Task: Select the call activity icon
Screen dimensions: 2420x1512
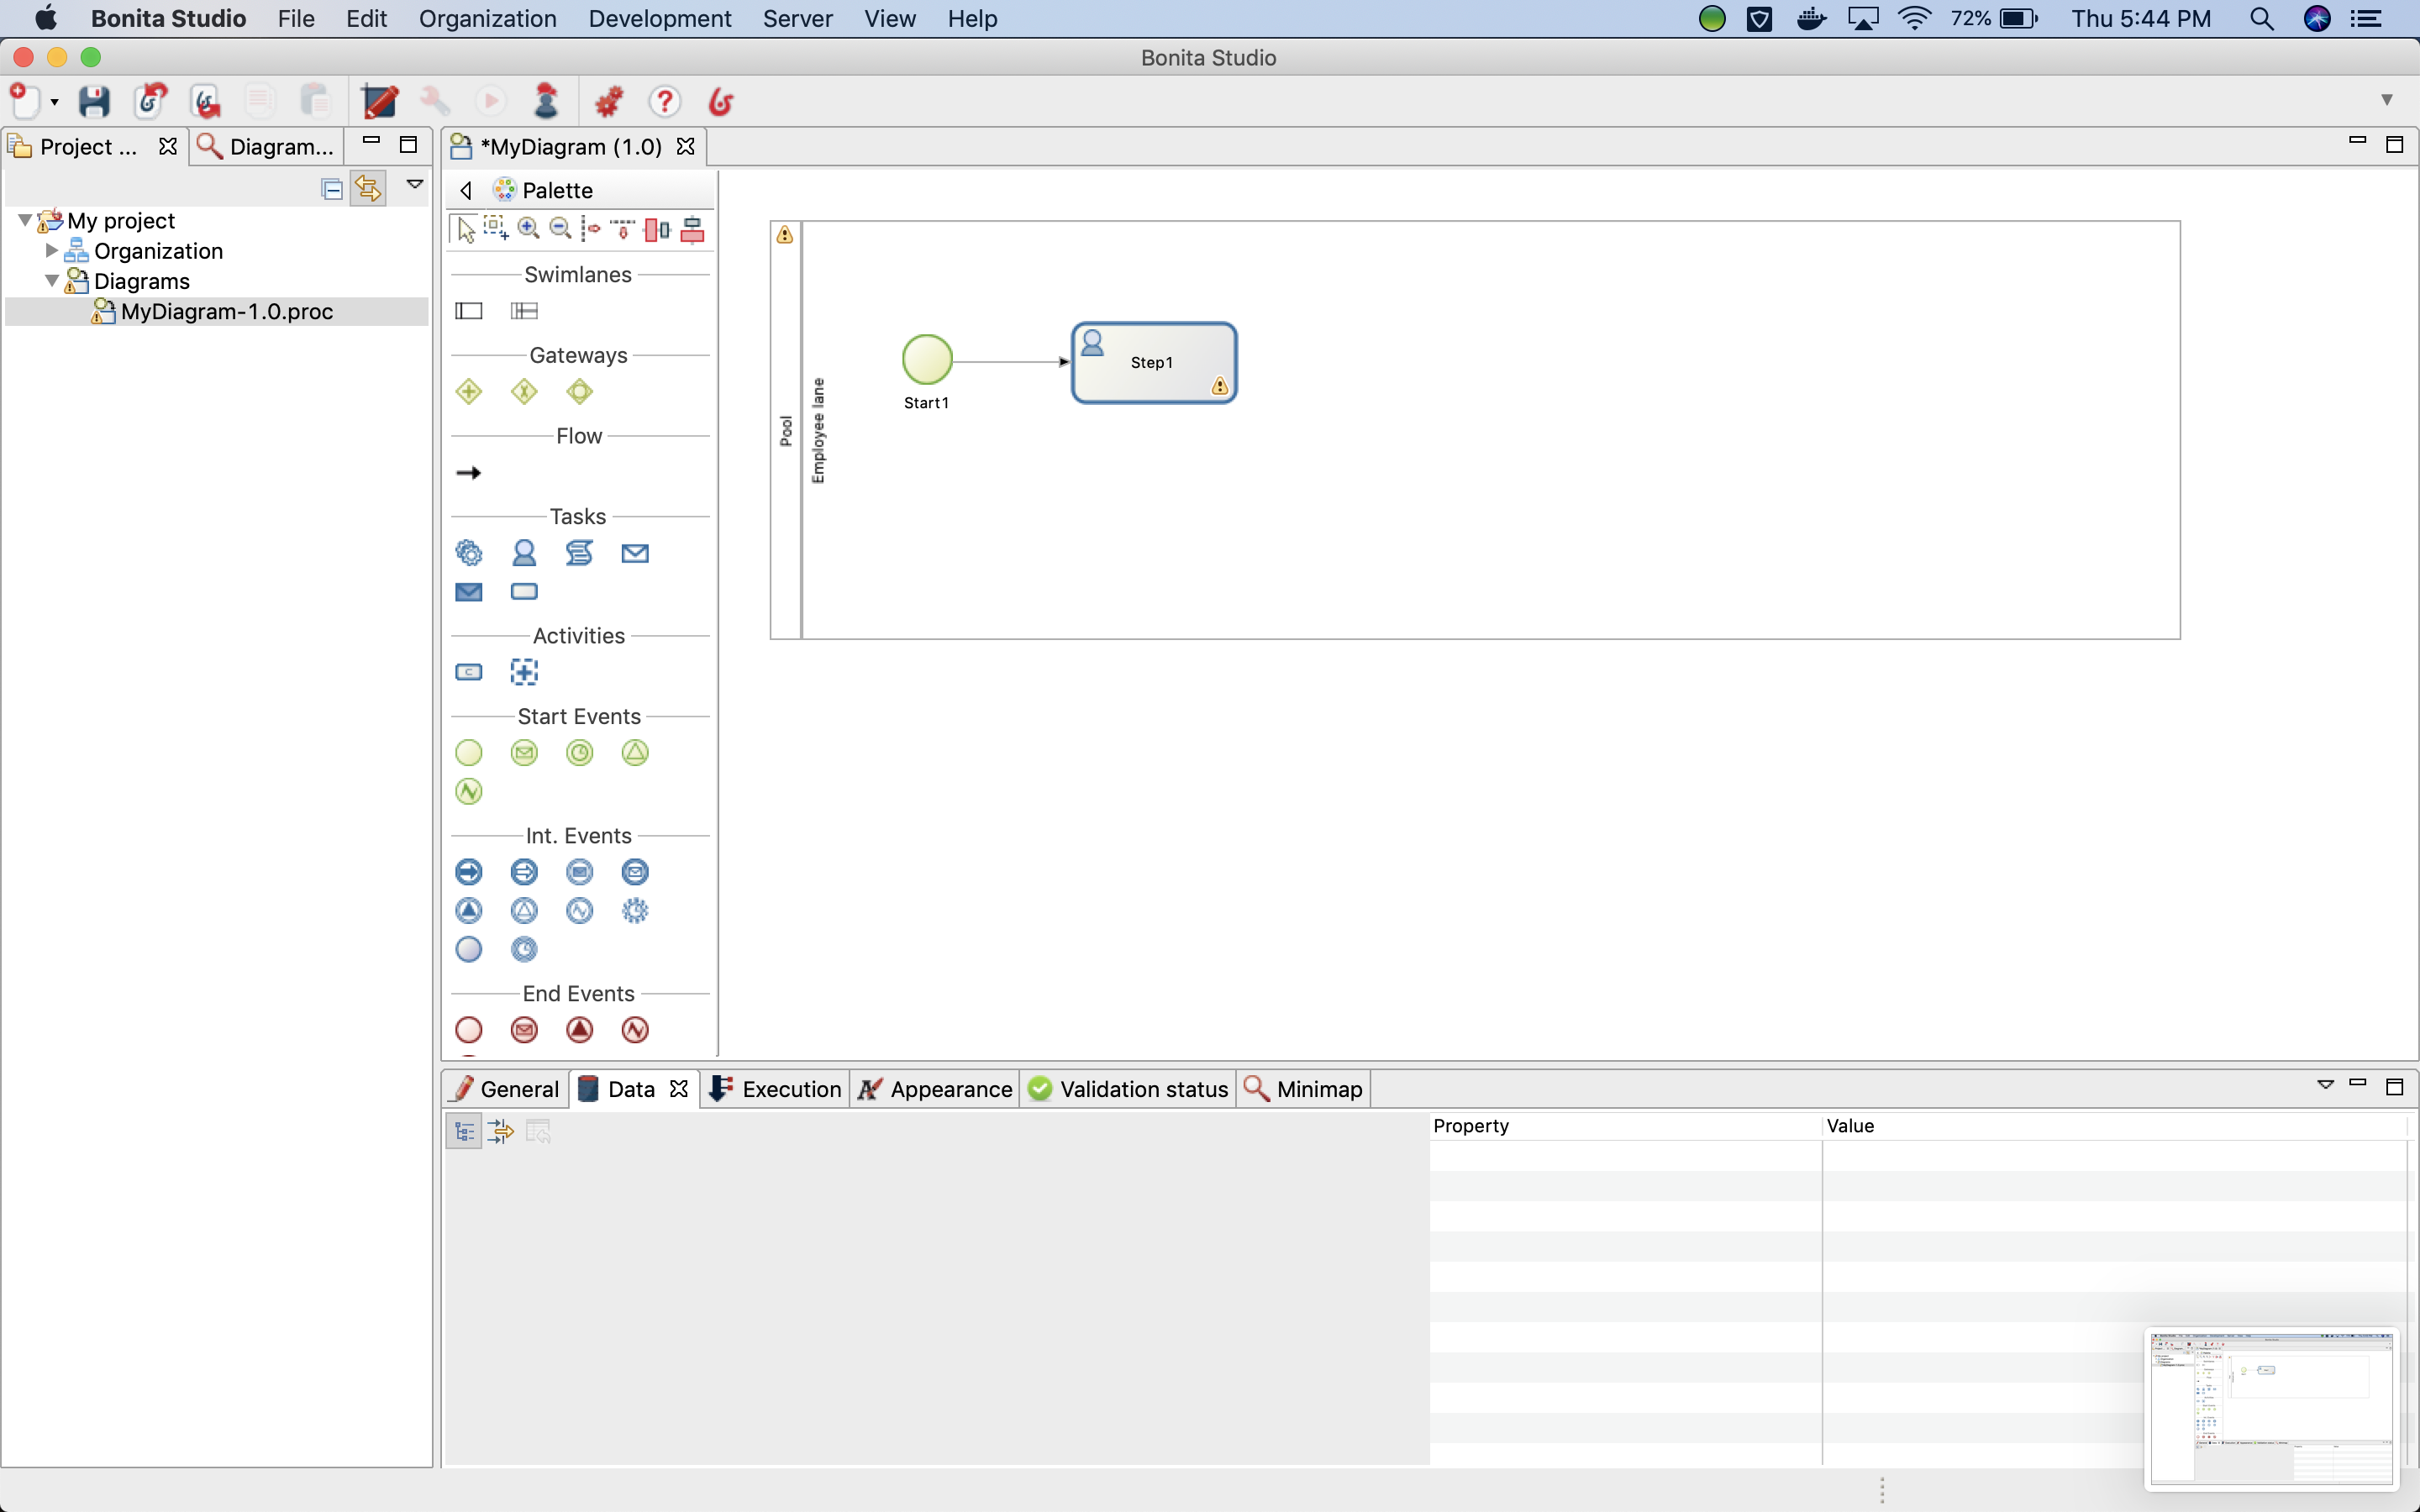Action: tap(469, 672)
